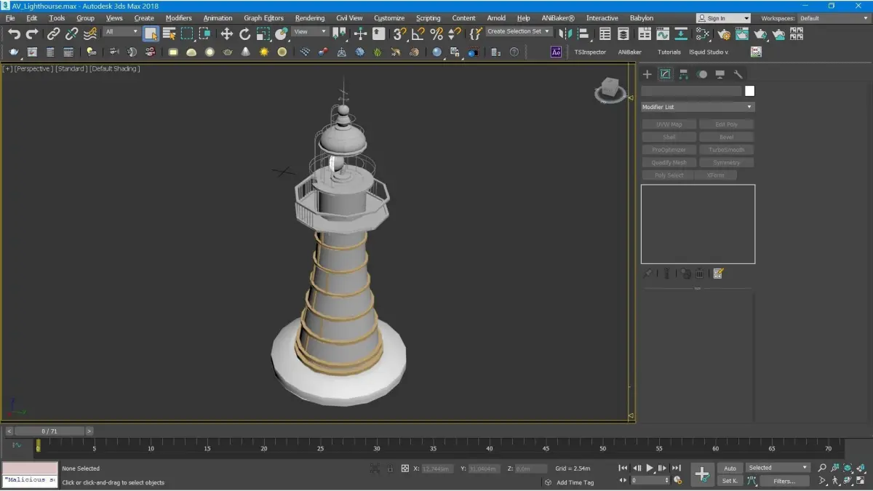Viewport: 873px width, 491px height.
Task: Click the time slider 0 / 71 handle
Action: click(x=49, y=431)
